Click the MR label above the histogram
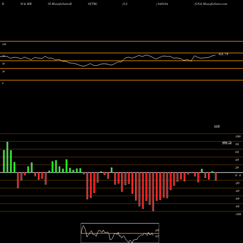243x243 pixels. [x=217, y=126]
